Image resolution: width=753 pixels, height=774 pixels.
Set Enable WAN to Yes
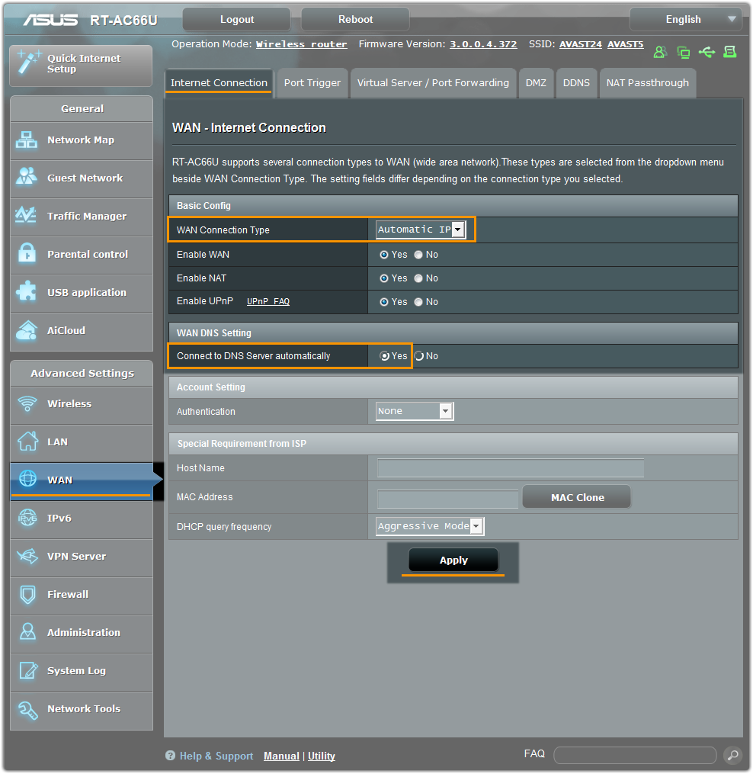(384, 255)
